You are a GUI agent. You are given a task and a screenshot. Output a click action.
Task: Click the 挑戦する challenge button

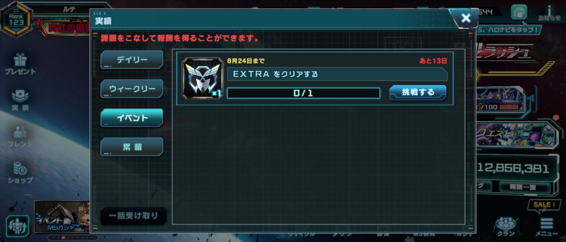click(x=418, y=92)
